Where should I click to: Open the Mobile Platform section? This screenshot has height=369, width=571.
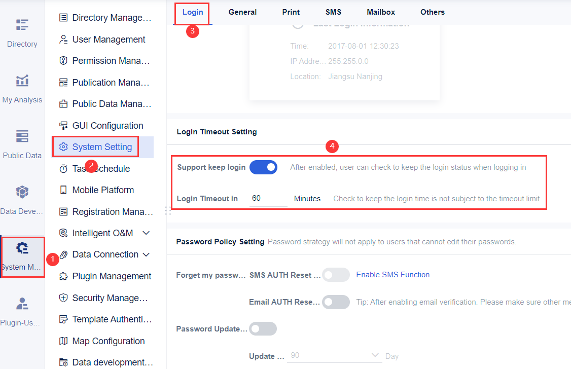(x=102, y=190)
